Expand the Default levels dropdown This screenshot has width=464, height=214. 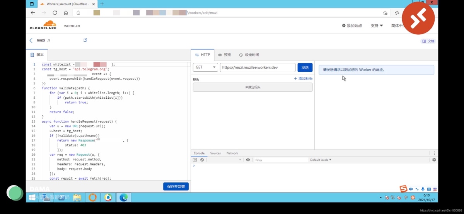(x=321, y=160)
